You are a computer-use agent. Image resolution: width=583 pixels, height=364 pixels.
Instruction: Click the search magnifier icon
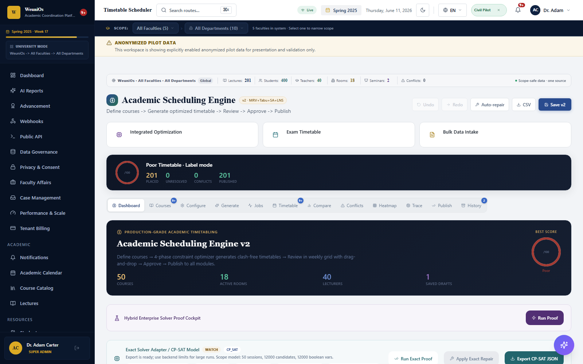[x=164, y=10]
